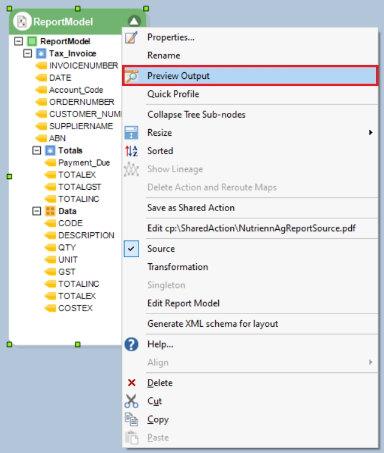Choose Quick Profile from context menu

pyautogui.click(x=173, y=94)
